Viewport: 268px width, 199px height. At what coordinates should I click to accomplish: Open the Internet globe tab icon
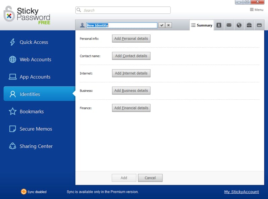(239, 25)
